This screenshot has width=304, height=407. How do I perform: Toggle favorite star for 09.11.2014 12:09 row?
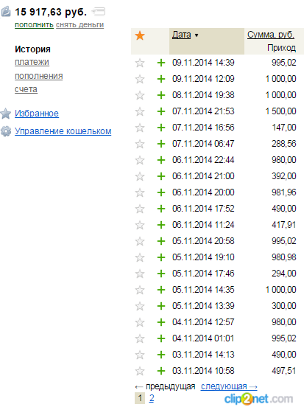(140, 79)
